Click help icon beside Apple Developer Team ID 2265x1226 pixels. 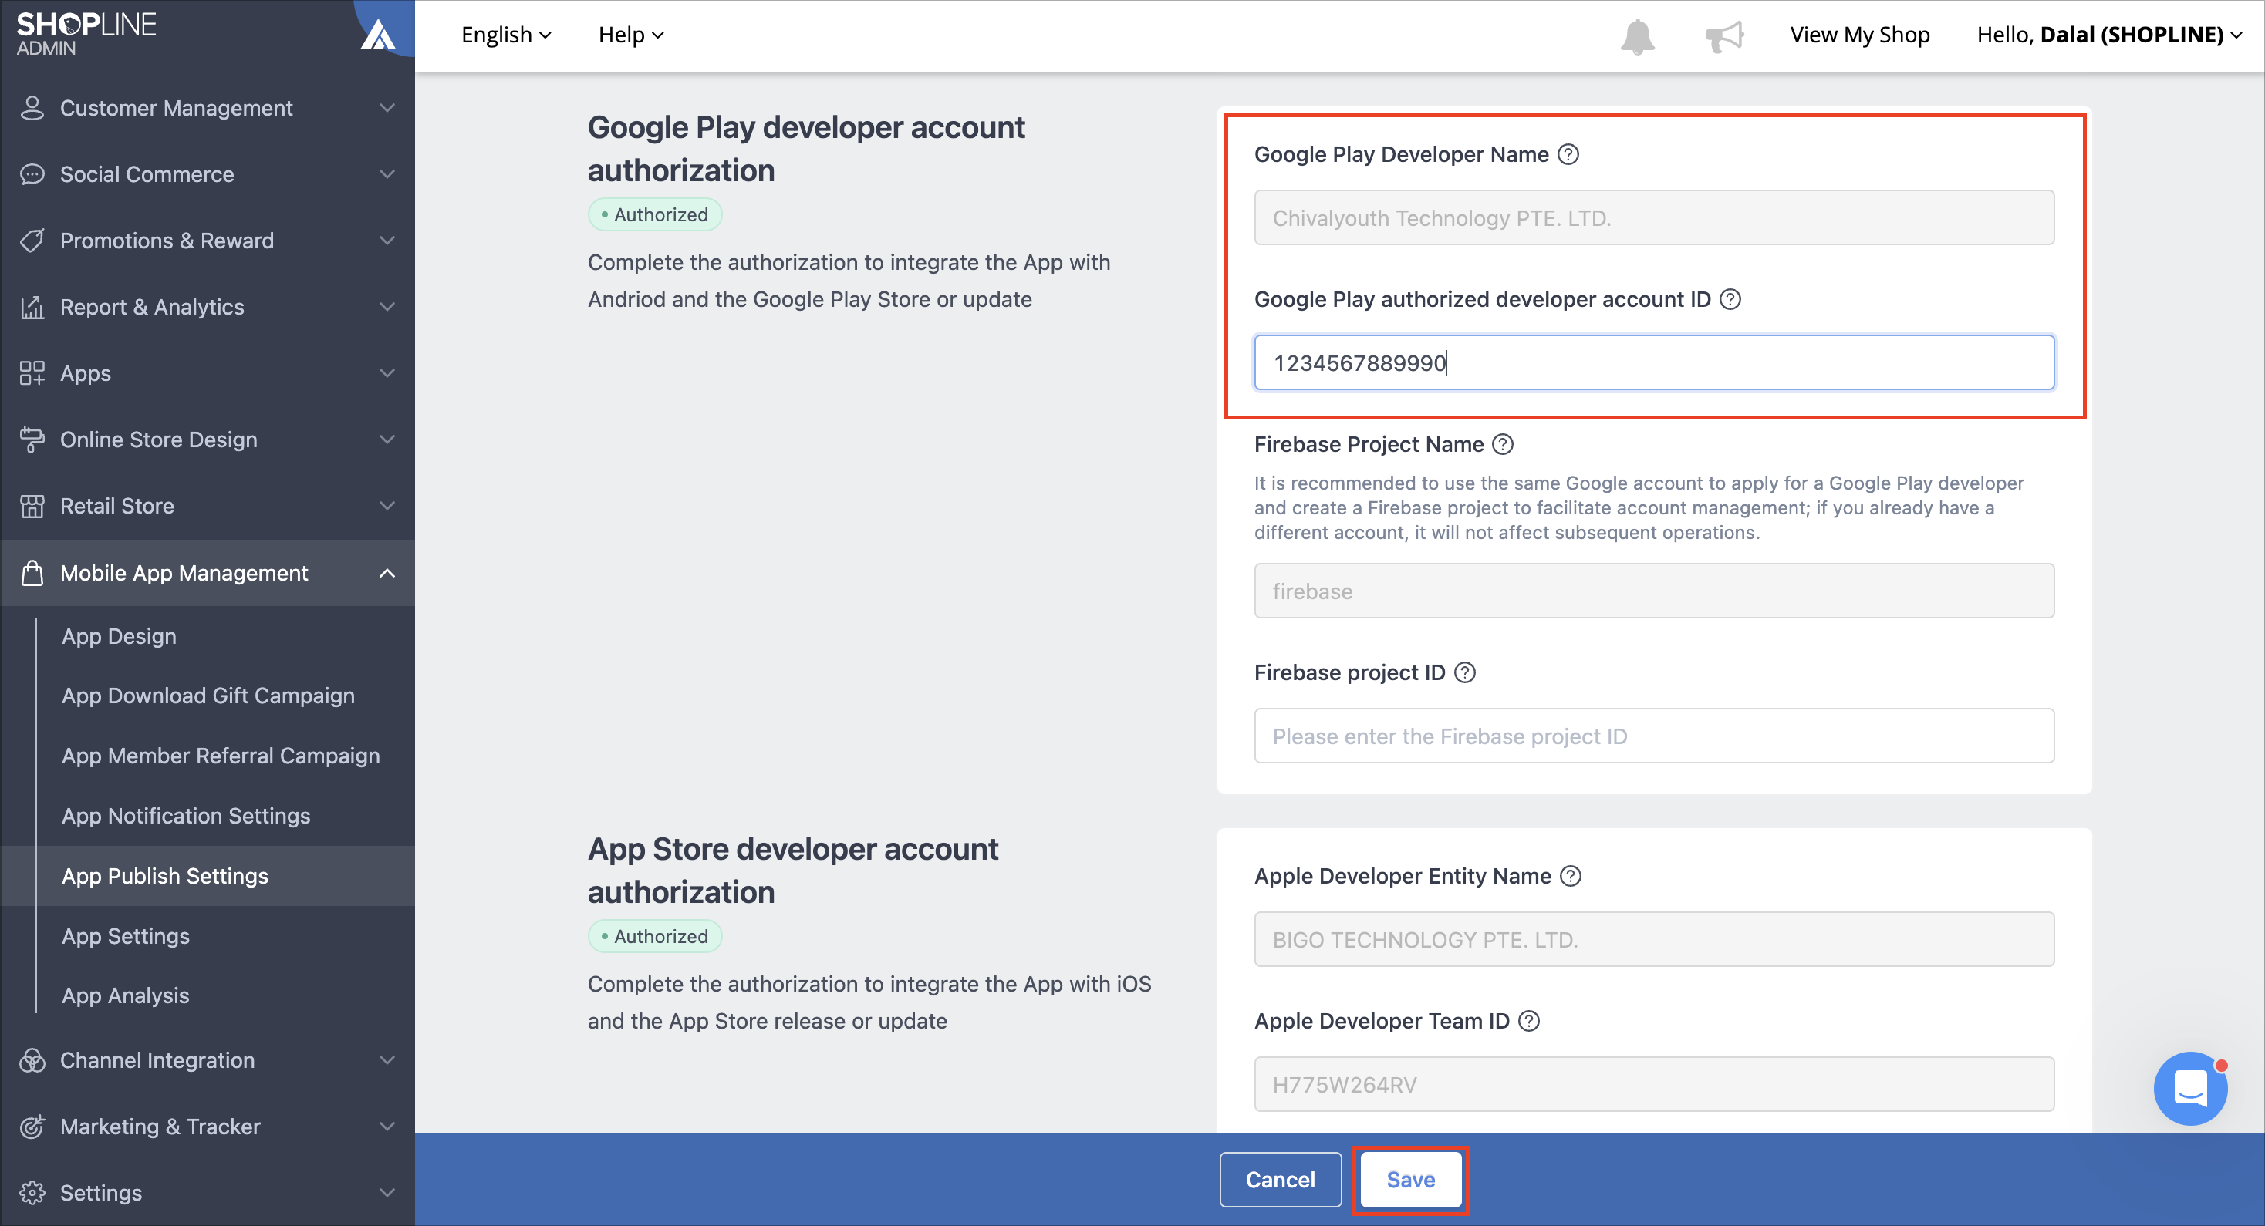[1528, 1020]
